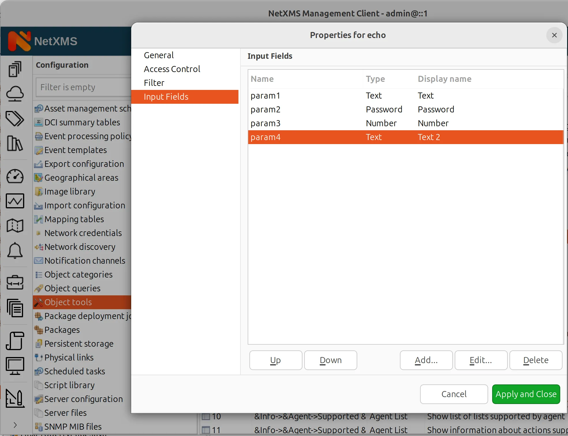Select the param2 row in Input Fields
The height and width of the screenshot is (436, 568).
pyautogui.click(x=317, y=110)
